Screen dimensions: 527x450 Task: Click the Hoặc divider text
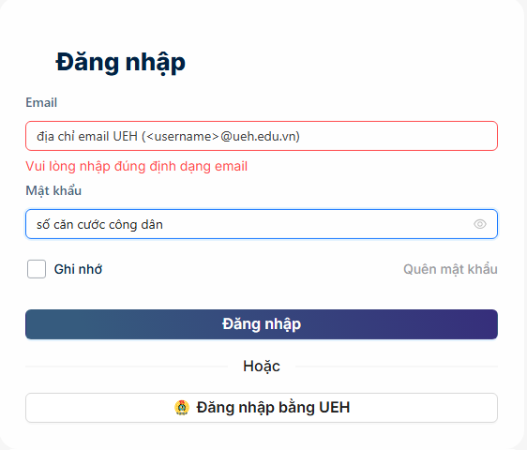tap(262, 367)
